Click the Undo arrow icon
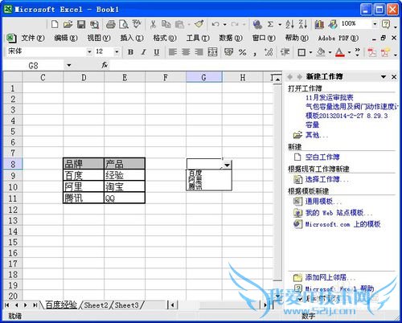The width and height of the screenshot is (402, 323). pyautogui.click(x=215, y=24)
